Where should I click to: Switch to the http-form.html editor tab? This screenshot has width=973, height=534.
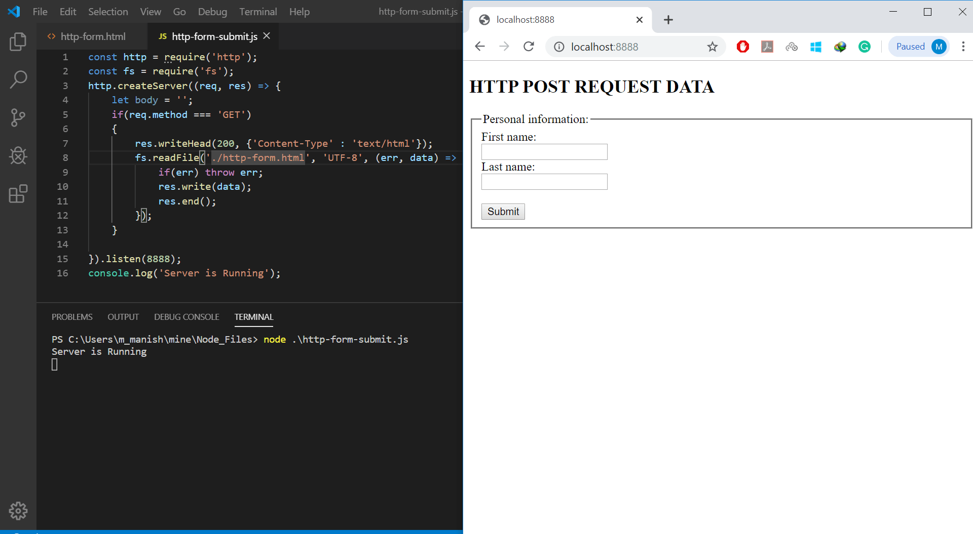pos(93,36)
